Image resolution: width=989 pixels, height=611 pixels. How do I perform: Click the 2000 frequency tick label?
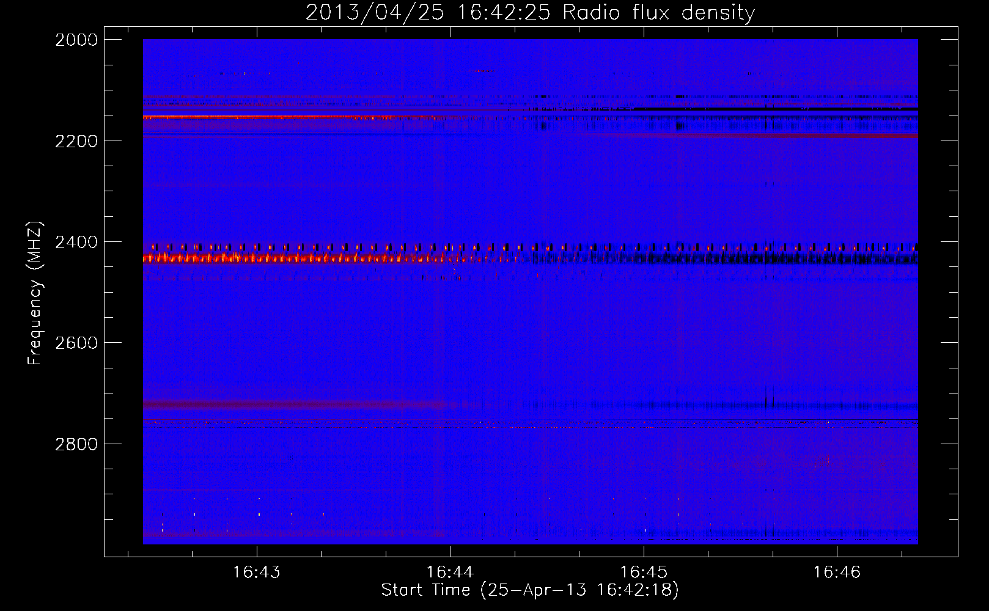point(76,40)
